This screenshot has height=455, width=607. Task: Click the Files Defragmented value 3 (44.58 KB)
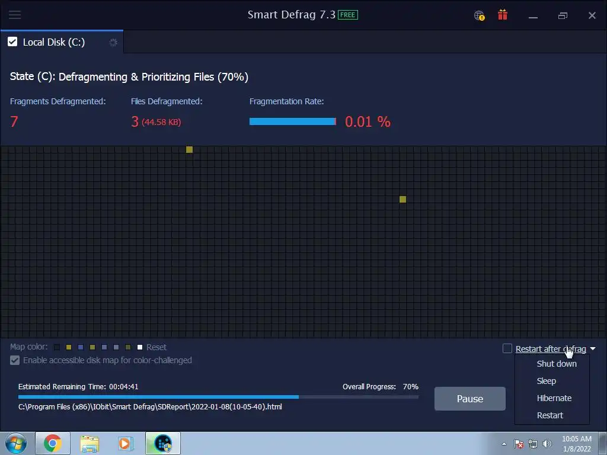(x=156, y=121)
